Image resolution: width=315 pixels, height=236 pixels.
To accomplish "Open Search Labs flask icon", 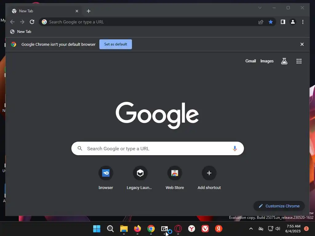I will click(284, 61).
